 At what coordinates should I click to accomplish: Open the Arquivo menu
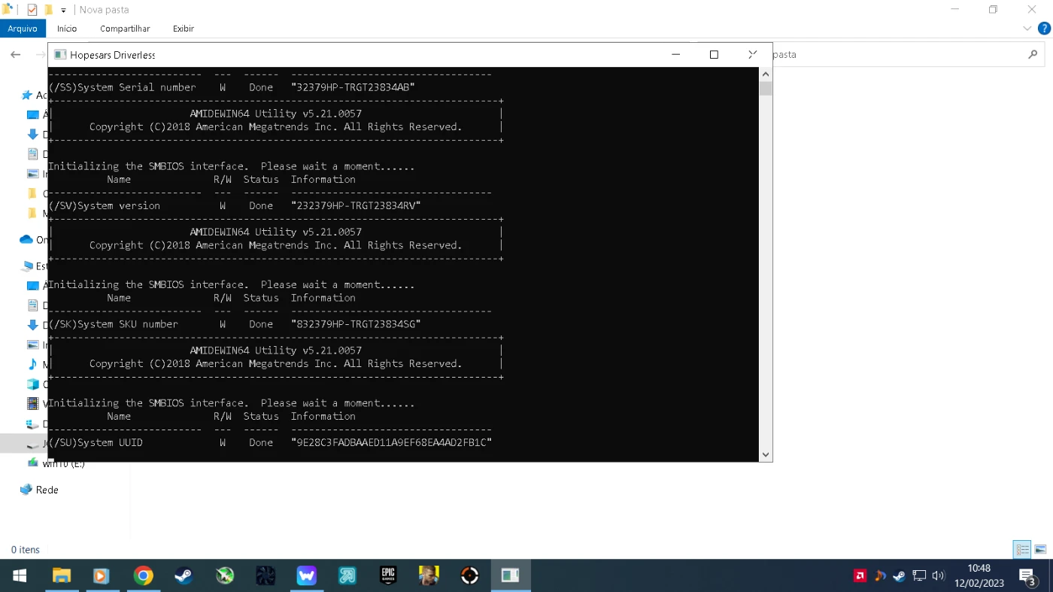(x=23, y=29)
